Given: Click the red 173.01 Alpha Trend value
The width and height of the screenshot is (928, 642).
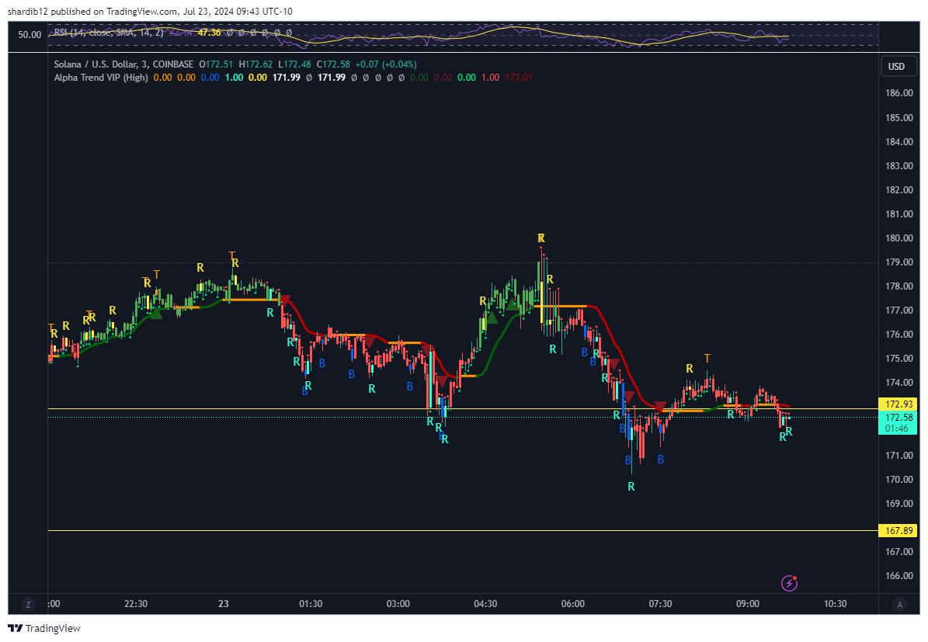Looking at the screenshot, I should coord(519,78).
